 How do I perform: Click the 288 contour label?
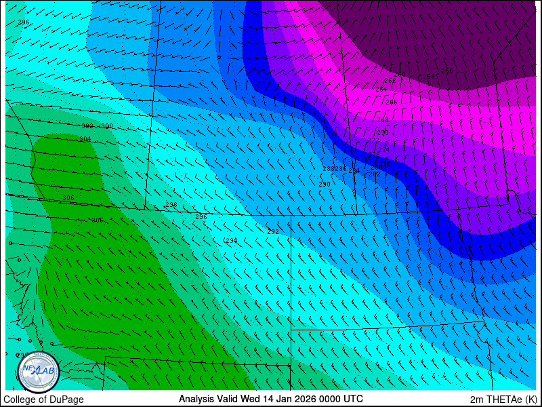click(x=329, y=168)
